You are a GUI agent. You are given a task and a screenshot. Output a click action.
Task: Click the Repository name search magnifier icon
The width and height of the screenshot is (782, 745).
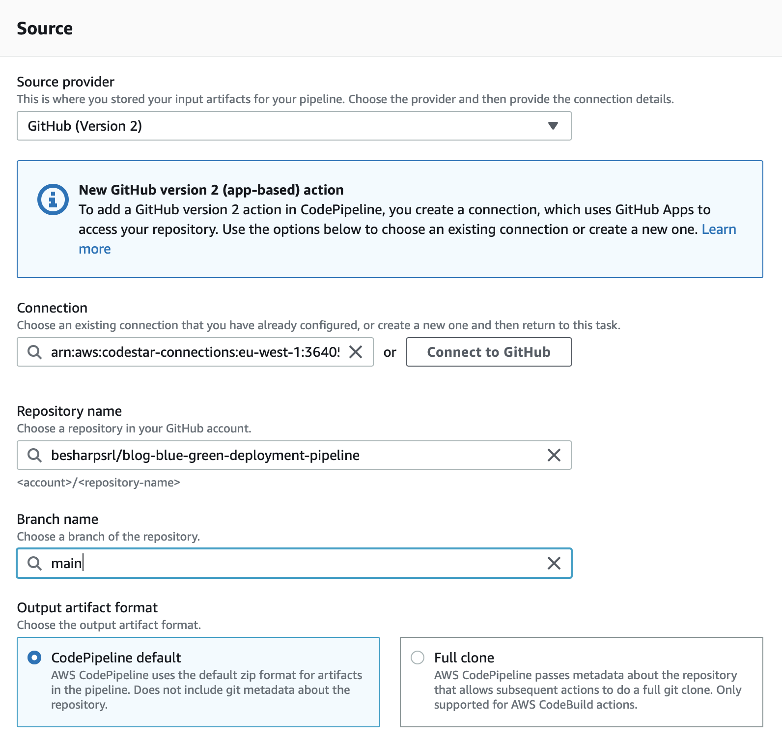coord(34,455)
